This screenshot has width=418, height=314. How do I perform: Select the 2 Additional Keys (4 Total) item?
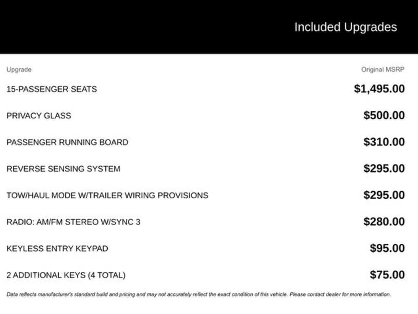point(66,275)
